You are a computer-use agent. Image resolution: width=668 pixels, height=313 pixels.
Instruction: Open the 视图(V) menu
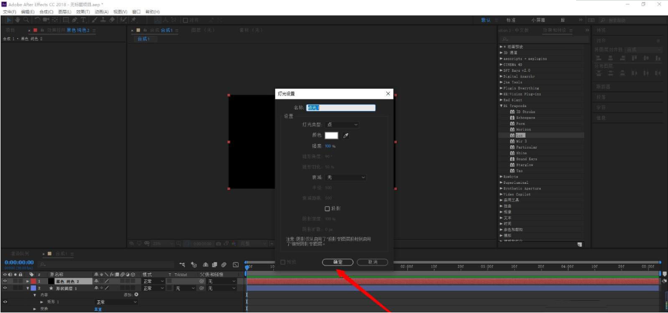pos(120,12)
